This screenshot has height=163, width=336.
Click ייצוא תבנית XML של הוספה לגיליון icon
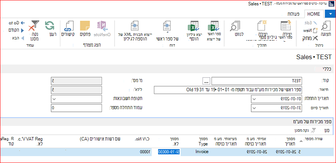click(x=135, y=26)
